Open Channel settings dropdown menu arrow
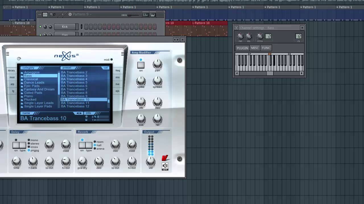Screen dimensions: 364x204 point(236,28)
